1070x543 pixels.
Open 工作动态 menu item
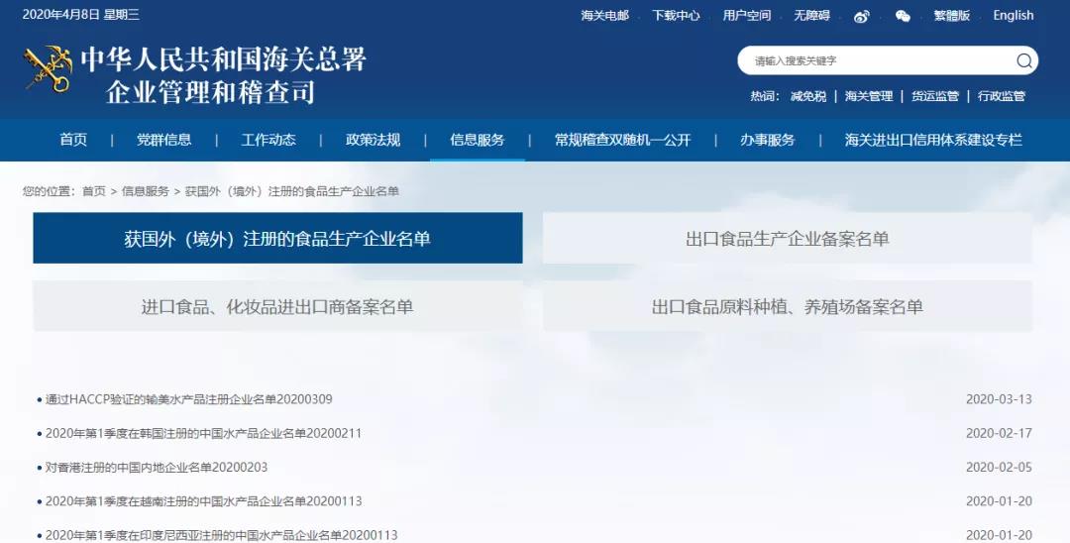click(268, 140)
